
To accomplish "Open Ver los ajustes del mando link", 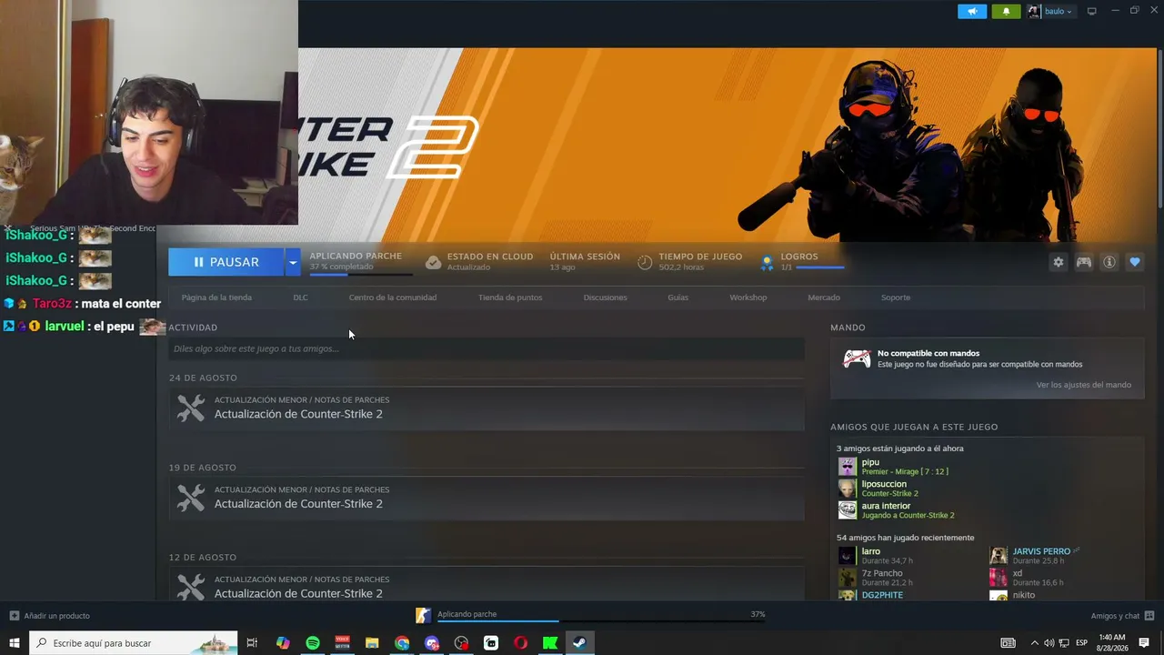I will (x=1084, y=385).
